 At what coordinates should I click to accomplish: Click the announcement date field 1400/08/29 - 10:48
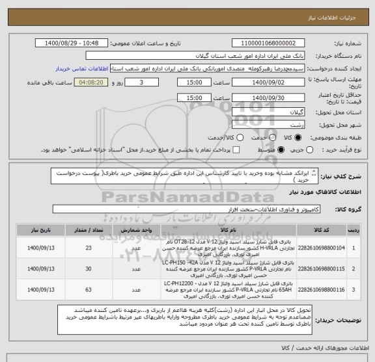(72, 44)
